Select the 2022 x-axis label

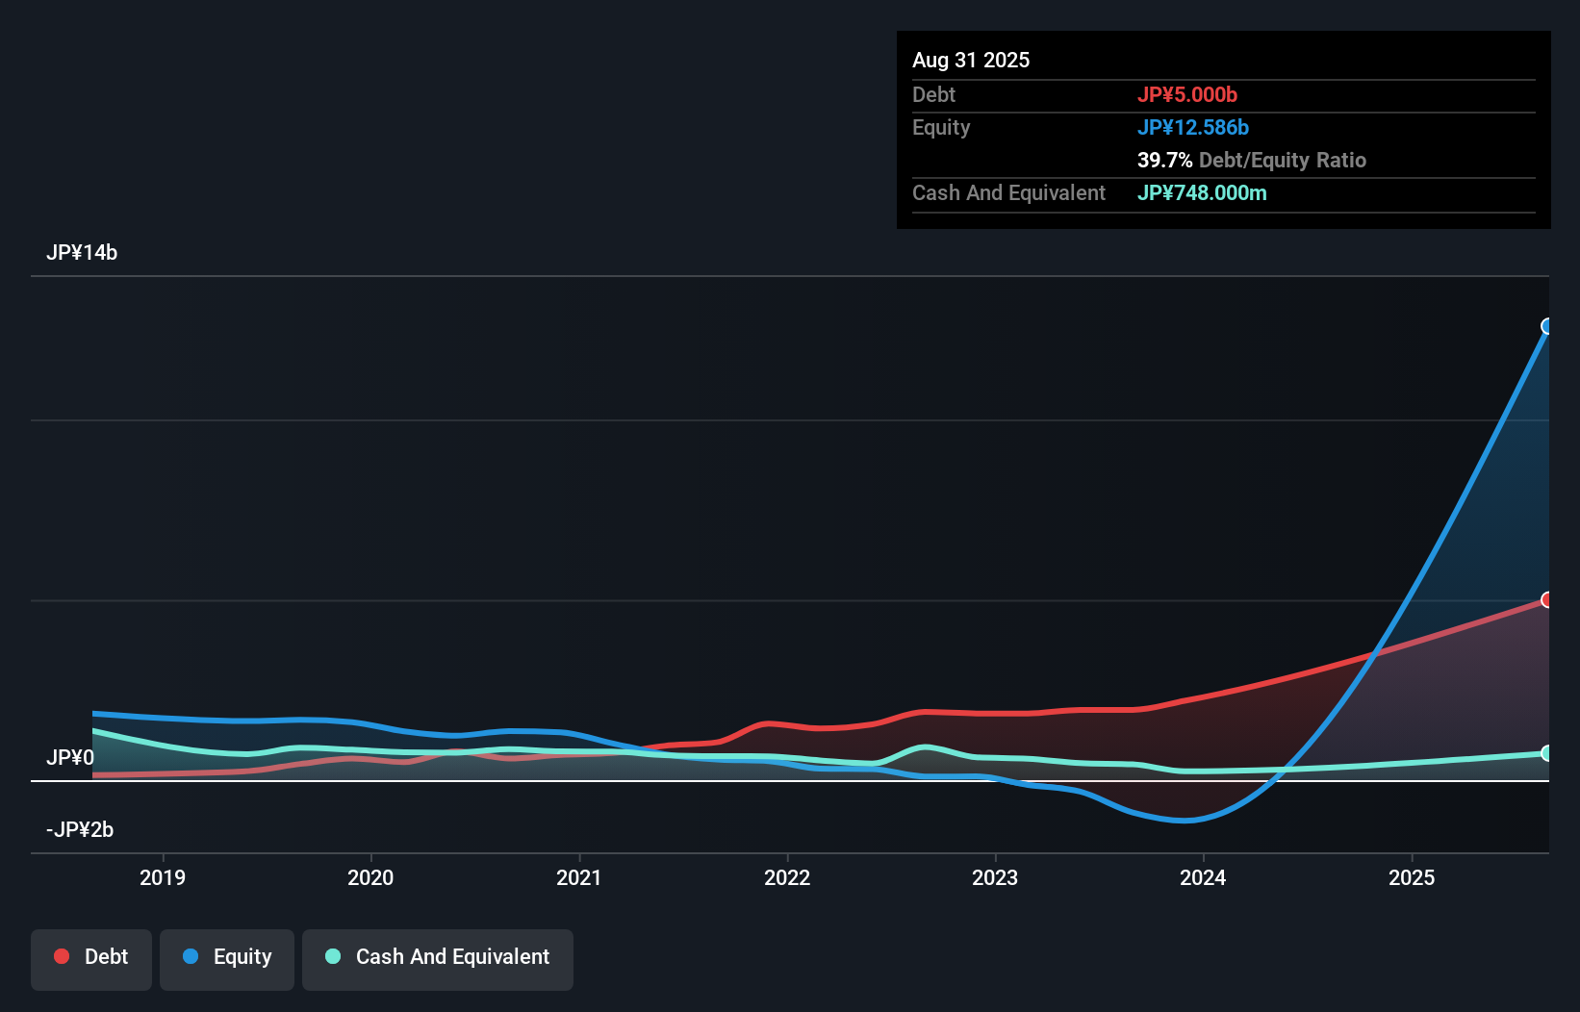point(787,877)
